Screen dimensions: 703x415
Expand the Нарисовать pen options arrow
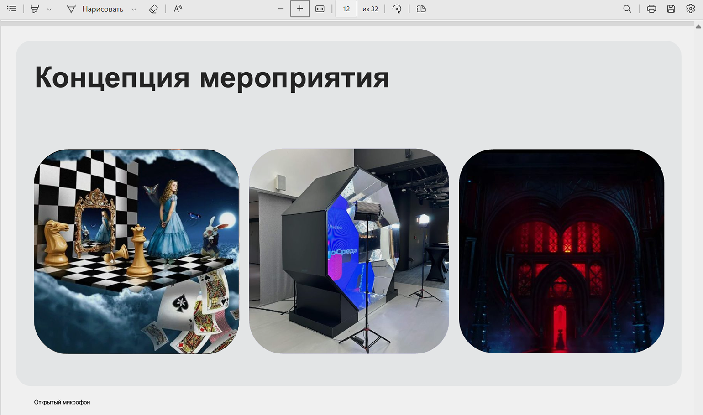(134, 9)
